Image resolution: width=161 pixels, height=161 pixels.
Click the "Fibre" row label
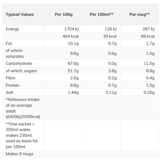(x=11, y=78)
